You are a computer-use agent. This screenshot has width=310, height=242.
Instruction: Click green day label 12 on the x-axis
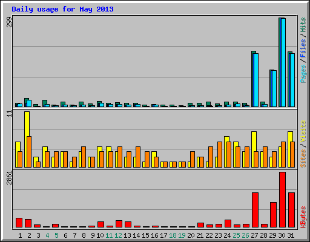[x=118, y=235]
